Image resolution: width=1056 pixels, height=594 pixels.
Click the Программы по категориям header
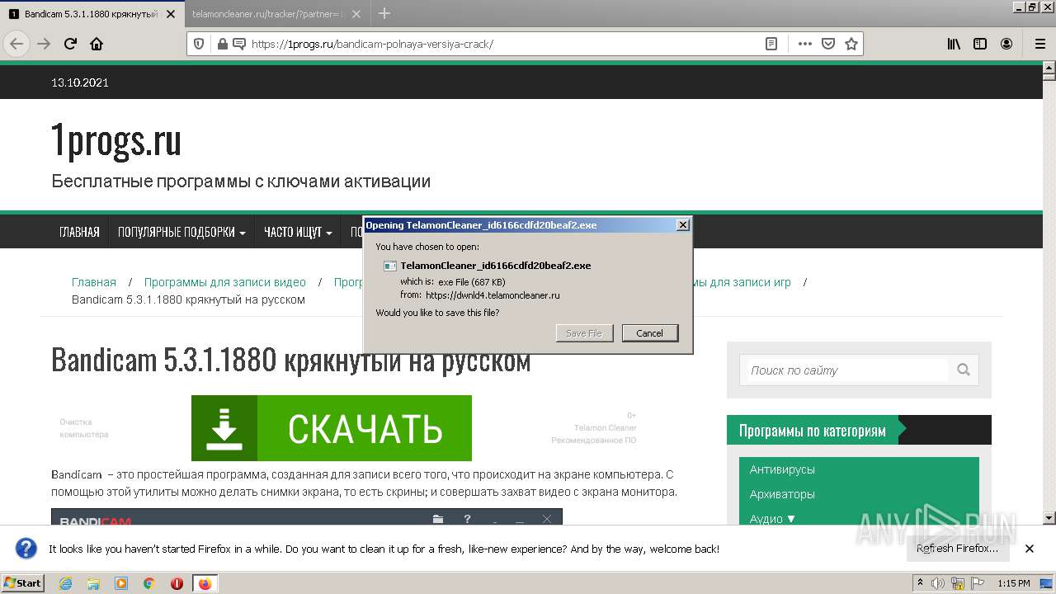point(812,431)
